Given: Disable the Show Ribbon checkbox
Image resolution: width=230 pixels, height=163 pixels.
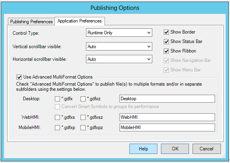Looking at the screenshot, I should pyautogui.click(x=166, y=51).
